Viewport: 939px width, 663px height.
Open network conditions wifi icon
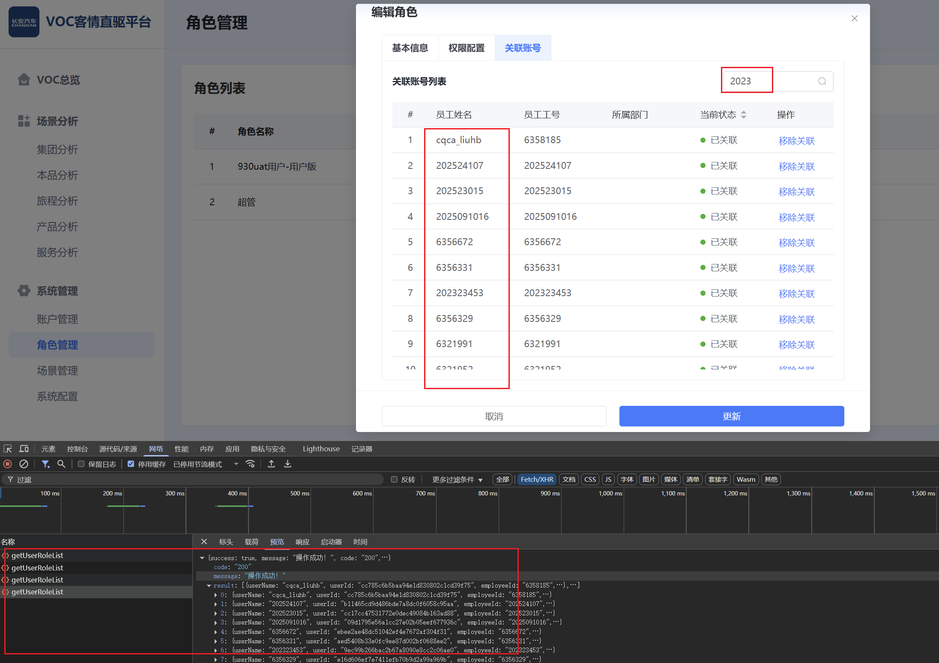point(250,464)
